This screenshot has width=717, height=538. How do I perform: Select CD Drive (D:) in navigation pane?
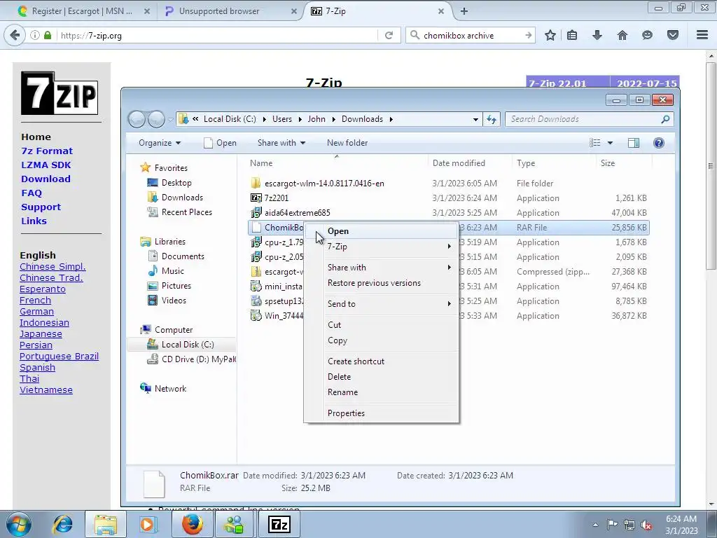190,359
